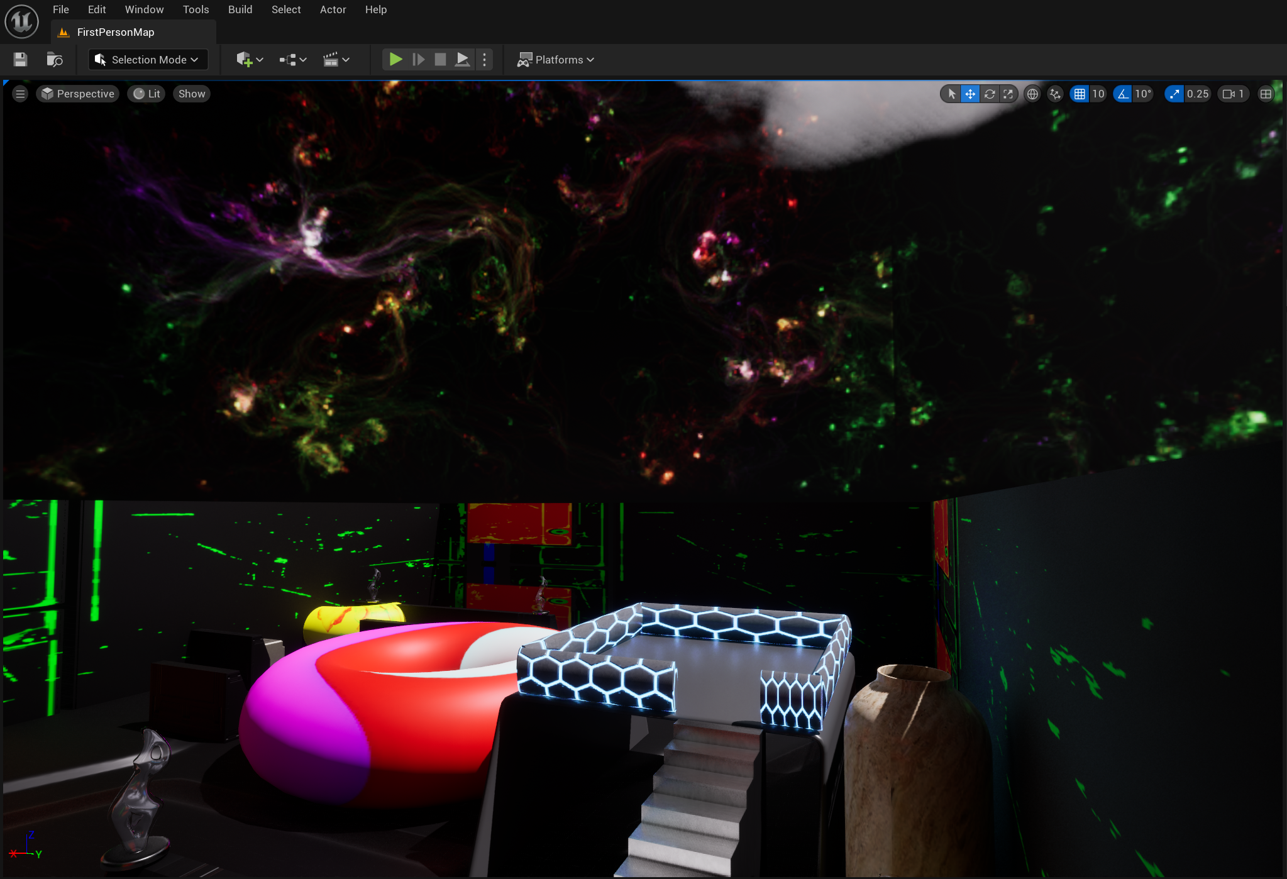
Task: Activate the Rotate tool
Action: pos(990,94)
